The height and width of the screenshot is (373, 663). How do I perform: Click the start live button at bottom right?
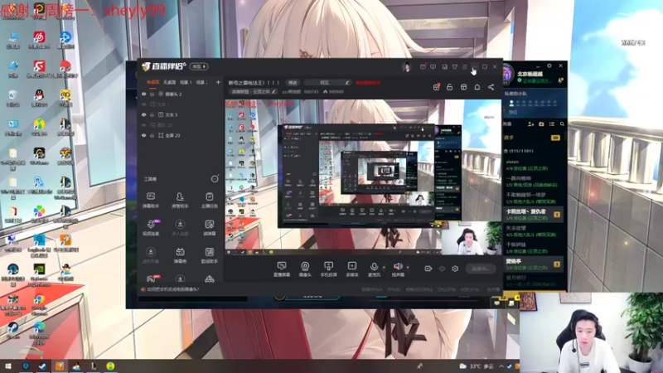click(x=481, y=269)
